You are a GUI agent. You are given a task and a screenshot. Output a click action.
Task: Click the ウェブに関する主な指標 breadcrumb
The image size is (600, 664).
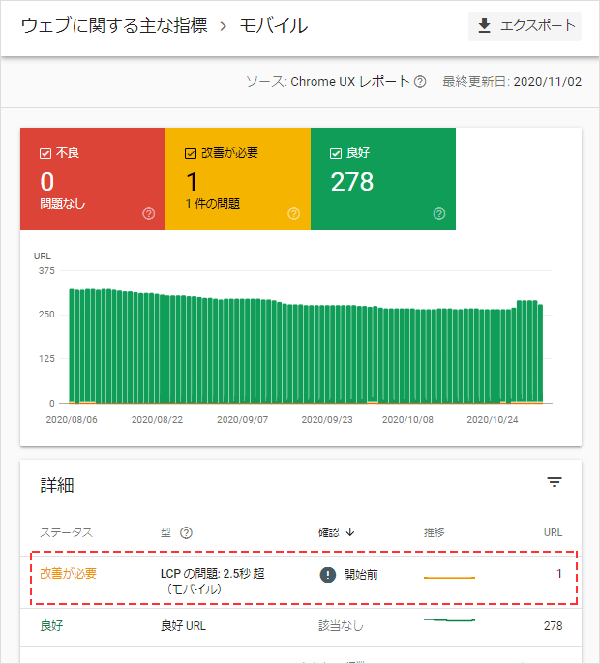114,26
